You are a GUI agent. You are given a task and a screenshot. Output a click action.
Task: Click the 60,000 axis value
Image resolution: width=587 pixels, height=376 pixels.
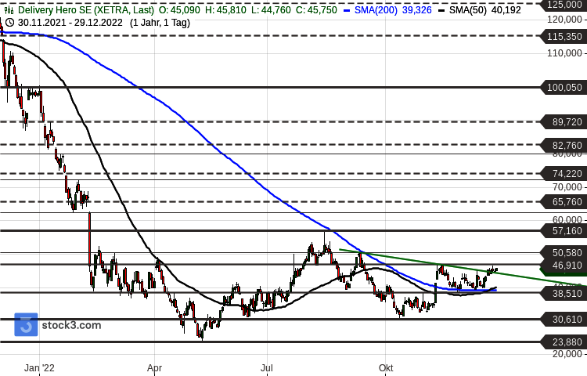567,220
